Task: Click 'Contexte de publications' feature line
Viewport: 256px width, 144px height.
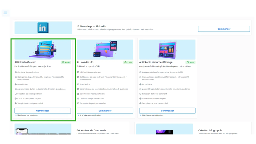Action: coord(28,72)
